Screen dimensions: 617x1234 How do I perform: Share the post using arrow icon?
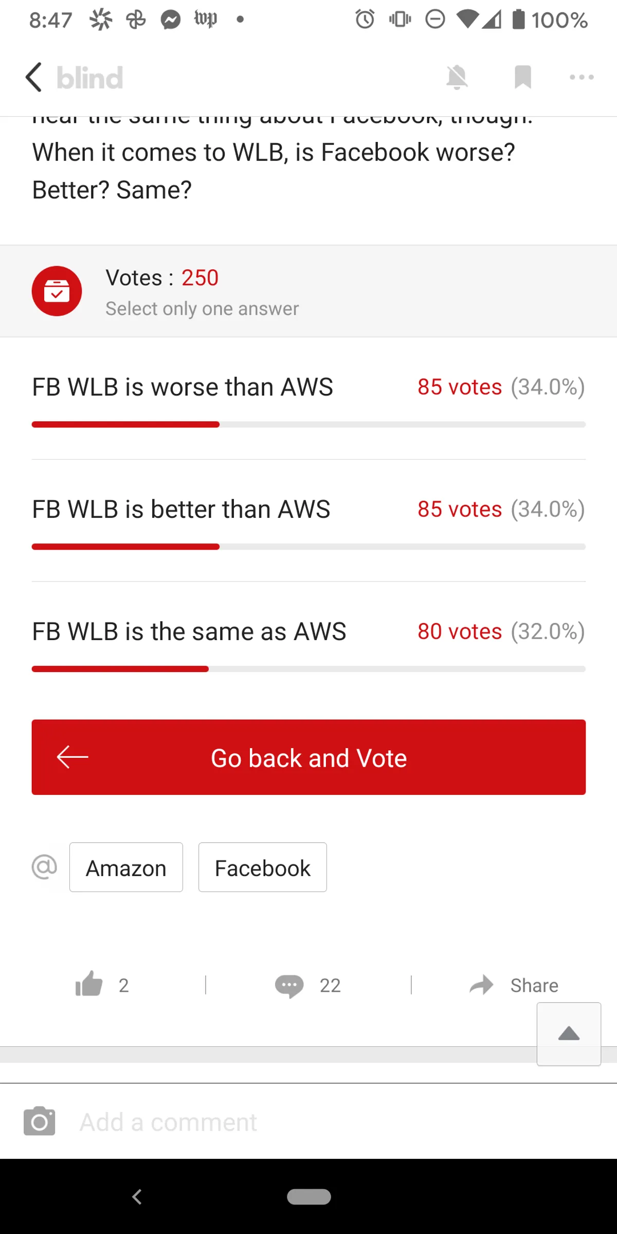481,985
